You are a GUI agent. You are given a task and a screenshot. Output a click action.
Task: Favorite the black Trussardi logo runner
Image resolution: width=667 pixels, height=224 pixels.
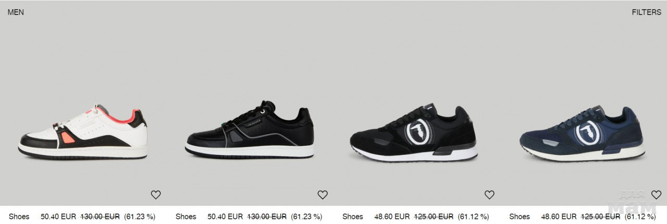point(489,195)
